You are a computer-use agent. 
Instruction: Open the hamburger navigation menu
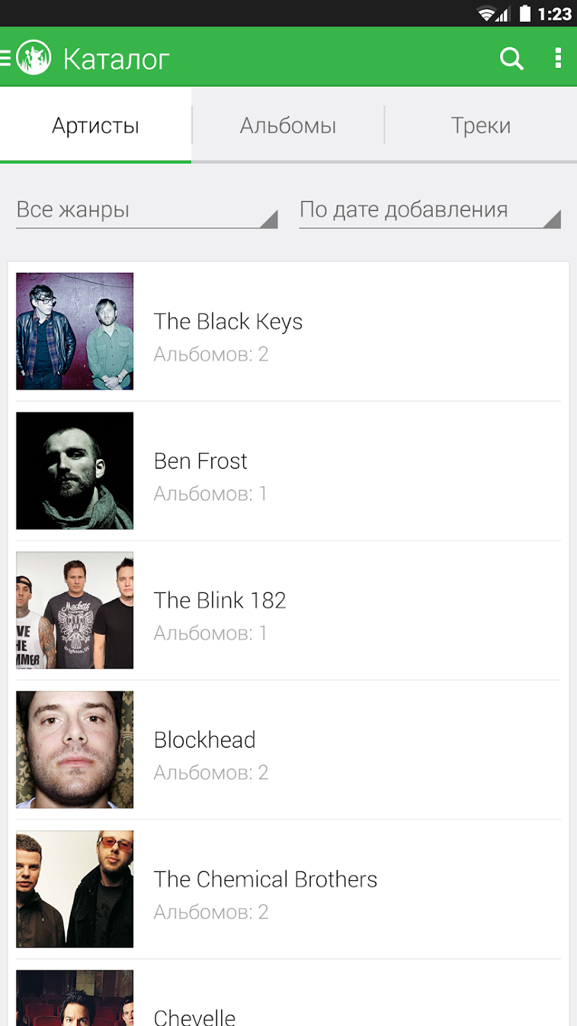pyautogui.click(x=5, y=58)
